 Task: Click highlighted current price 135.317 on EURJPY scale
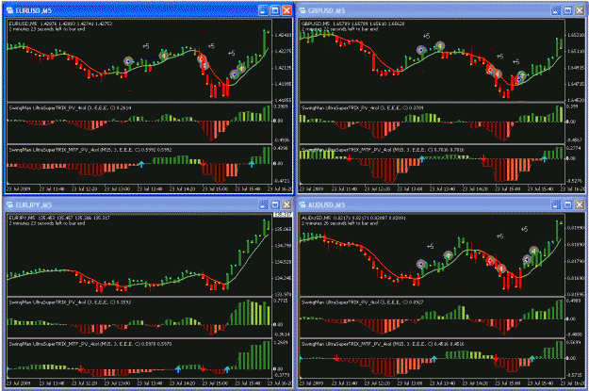283,215
